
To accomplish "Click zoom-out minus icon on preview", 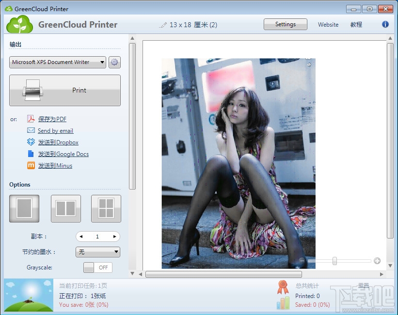I will click(302, 260).
